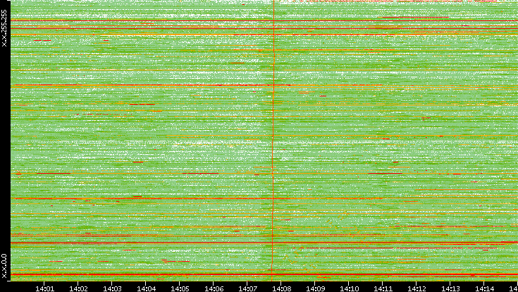The height and width of the screenshot is (292, 518).
Task: Click the 14:02 time axis label
Action: point(78,289)
